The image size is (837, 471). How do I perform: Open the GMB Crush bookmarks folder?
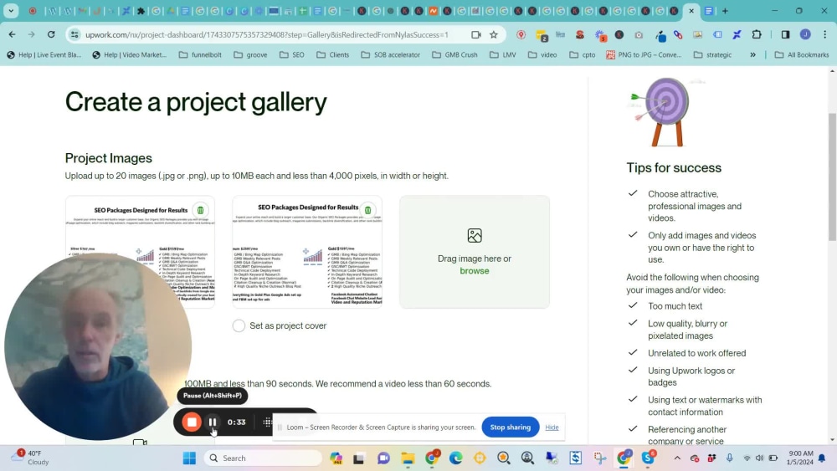coord(454,54)
